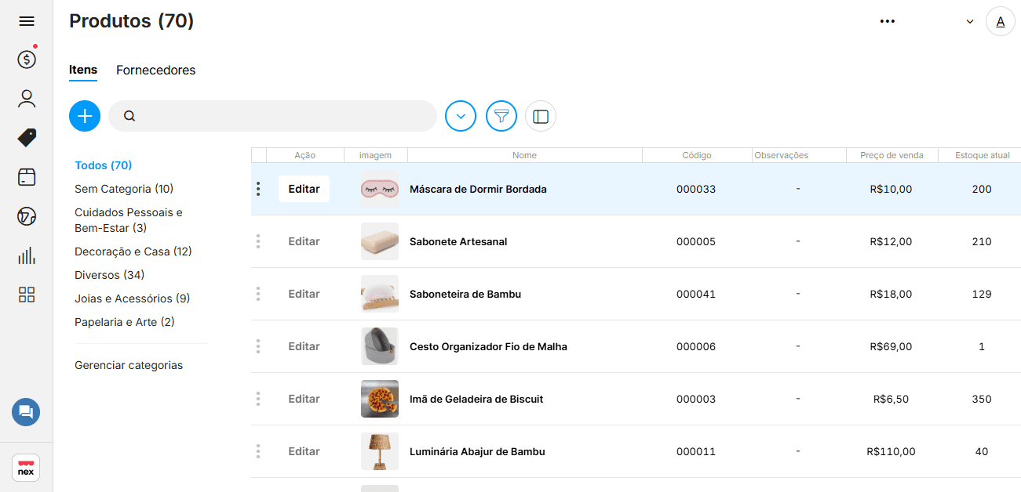Open the filter funnel button
This screenshot has height=492, width=1021.
coord(501,116)
